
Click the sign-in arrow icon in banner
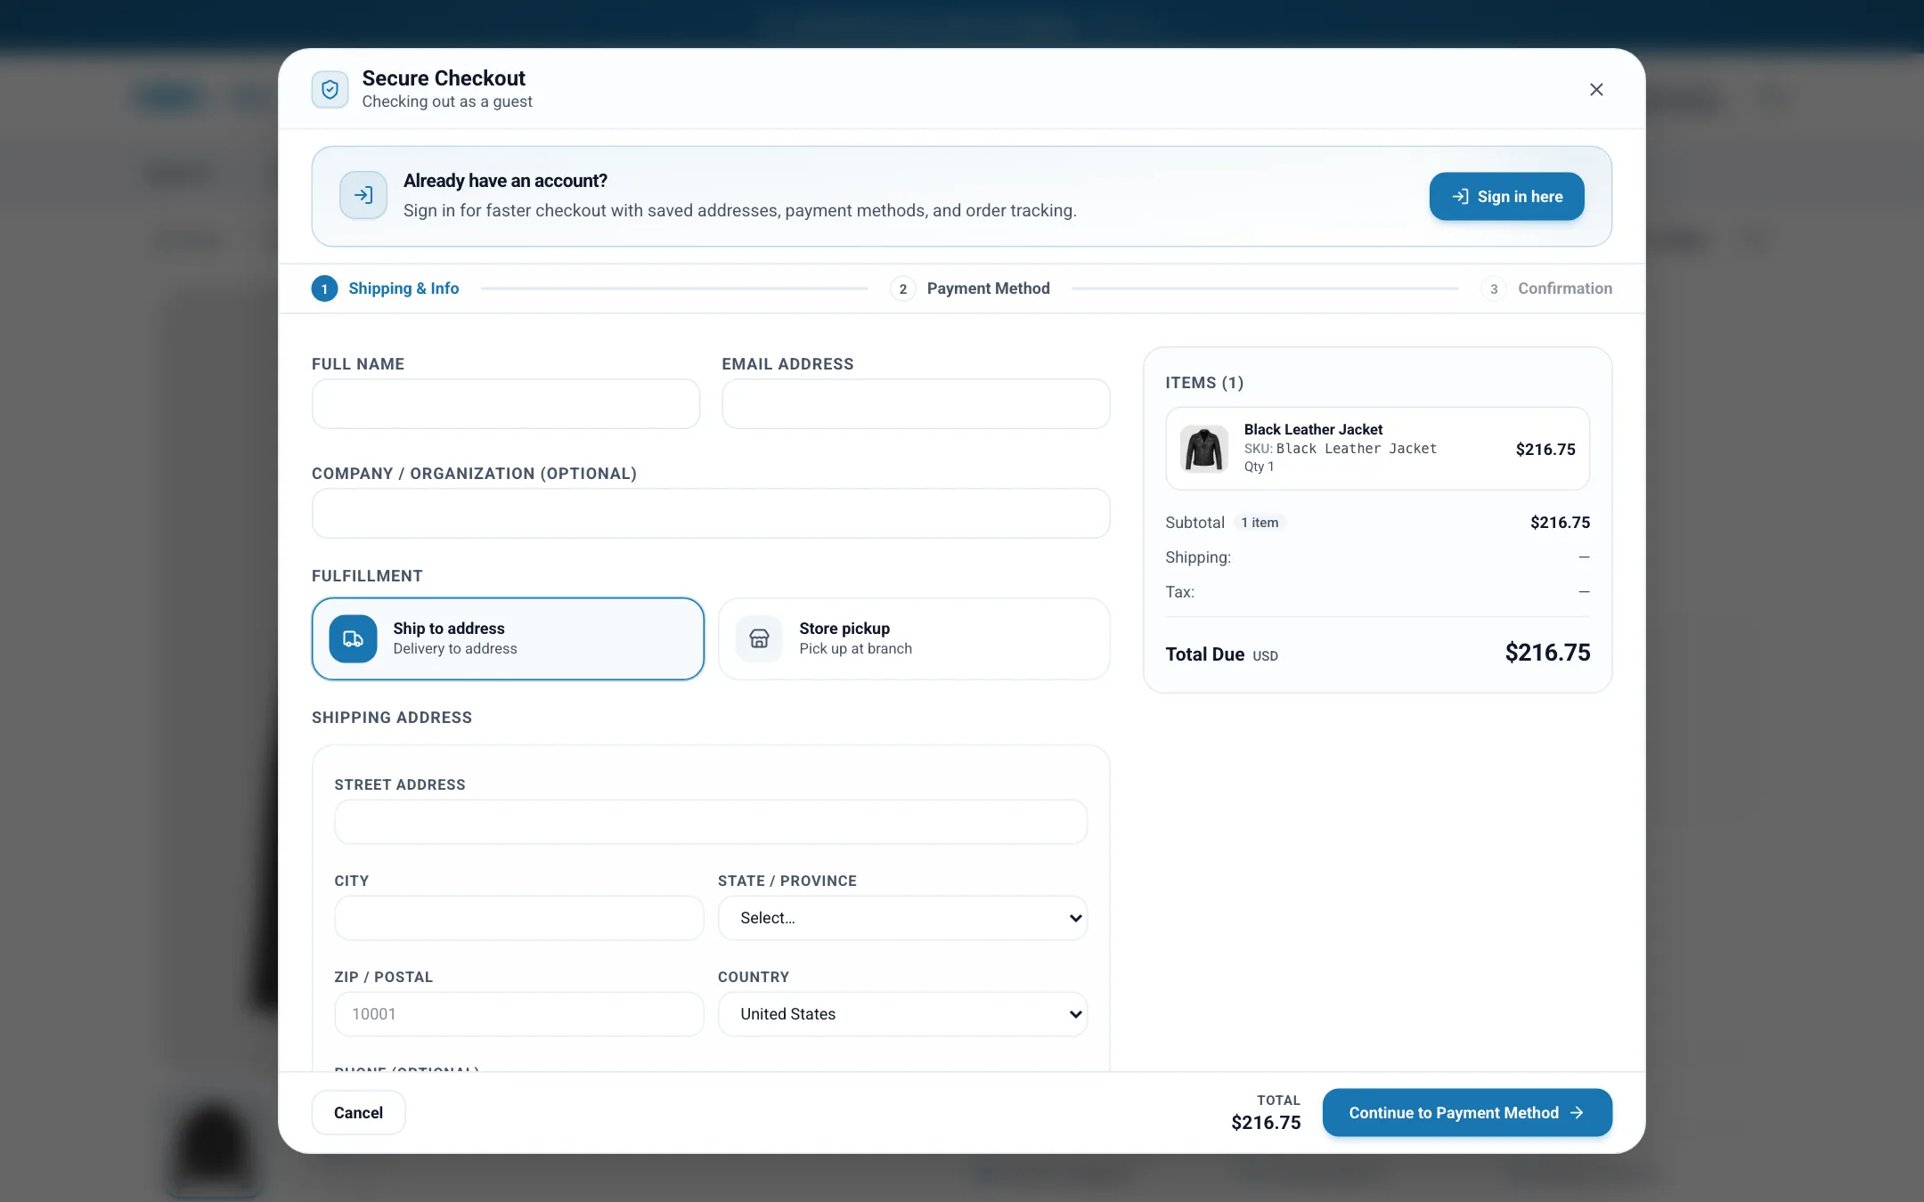[x=363, y=195]
